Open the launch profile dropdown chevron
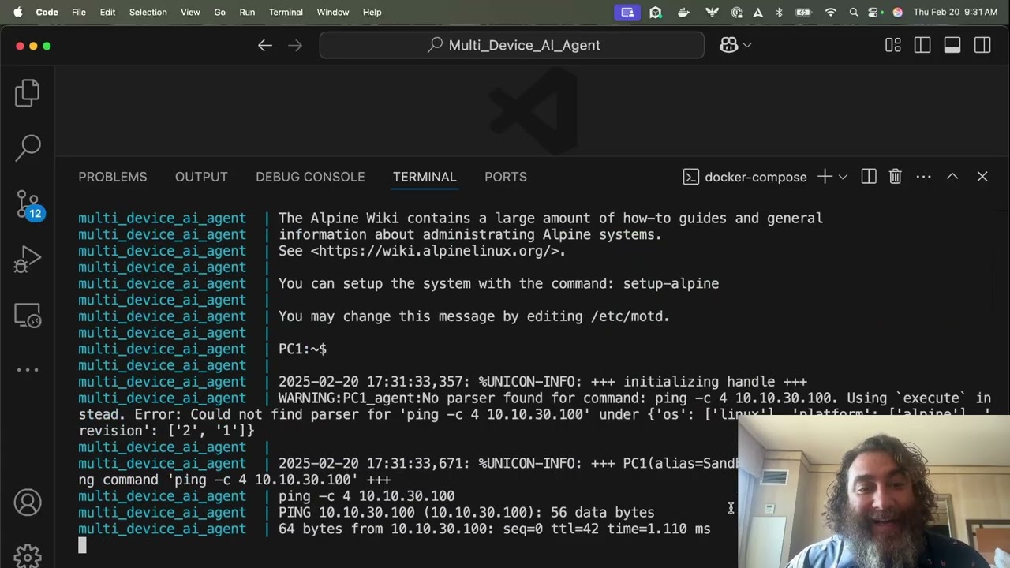This screenshot has width=1010, height=568. point(843,177)
